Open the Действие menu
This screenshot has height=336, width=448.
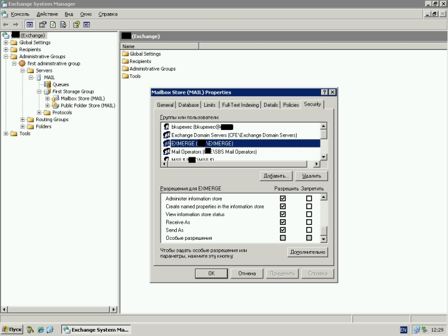point(47,14)
